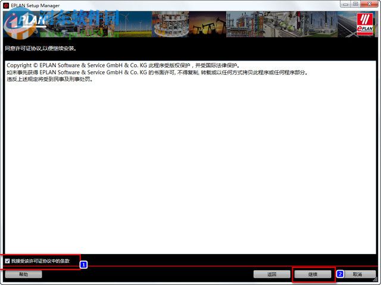Click the 取消 (Cancel) button

coord(357,274)
